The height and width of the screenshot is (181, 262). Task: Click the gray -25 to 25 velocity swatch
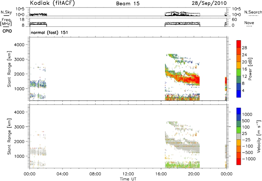tap(239, 136)
